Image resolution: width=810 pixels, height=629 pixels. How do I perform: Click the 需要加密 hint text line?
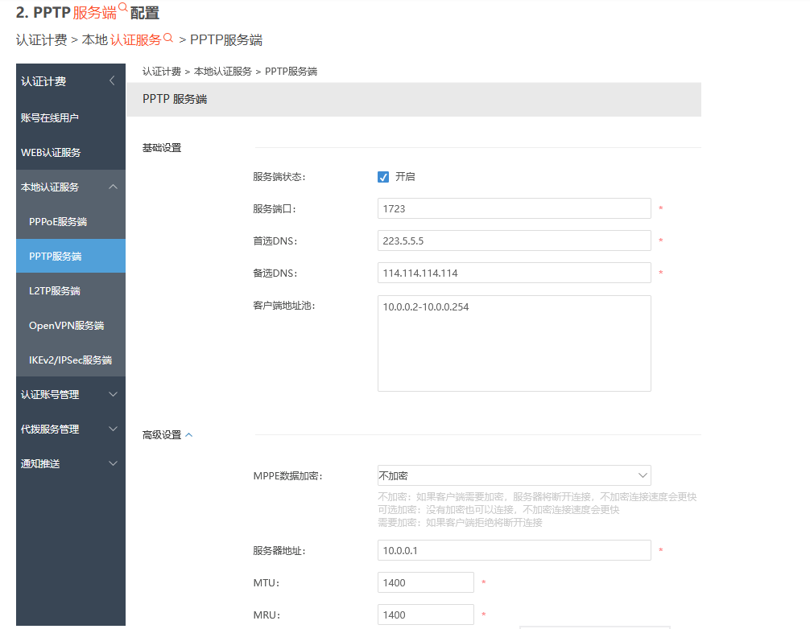[460, 522]
